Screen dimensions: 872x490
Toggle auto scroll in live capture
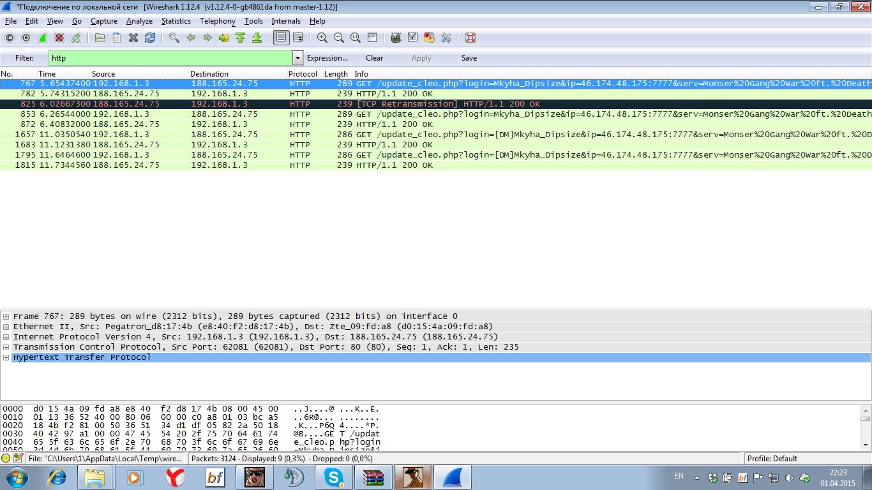tap(297, 38)
